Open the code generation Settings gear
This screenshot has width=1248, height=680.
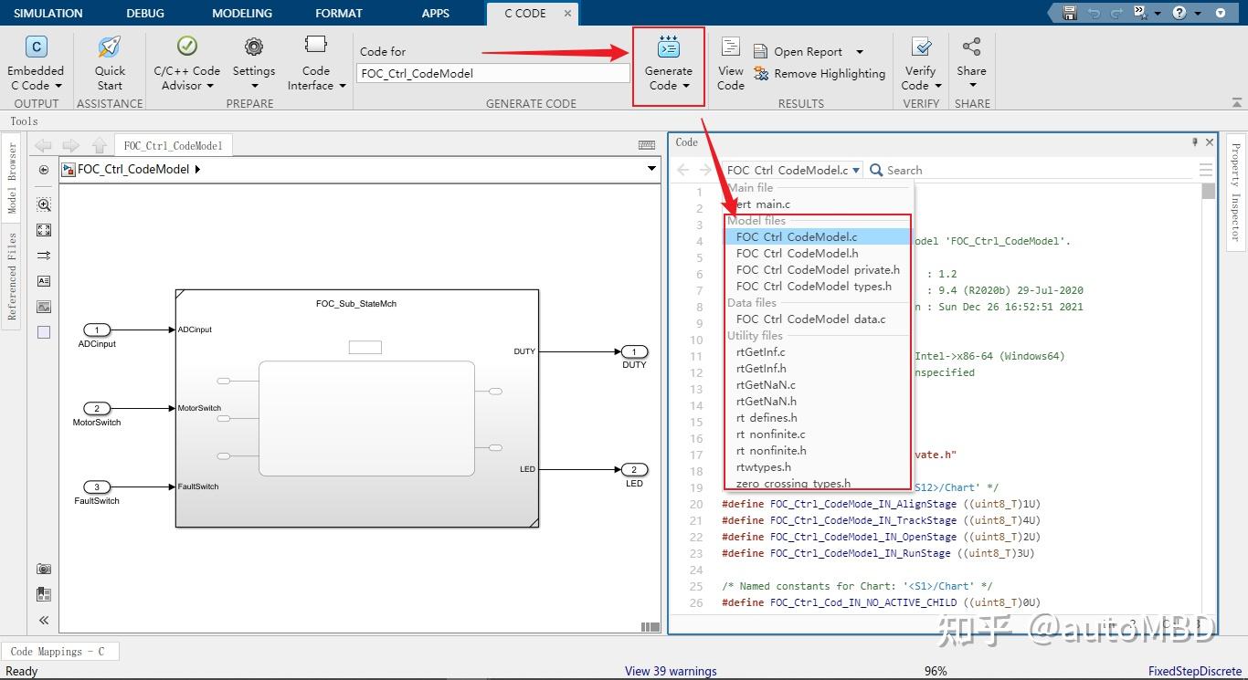[253, 47]
